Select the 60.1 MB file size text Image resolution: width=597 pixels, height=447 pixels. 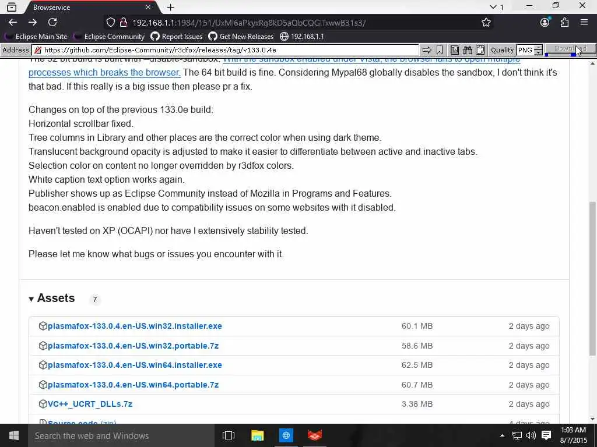point(417,326)
